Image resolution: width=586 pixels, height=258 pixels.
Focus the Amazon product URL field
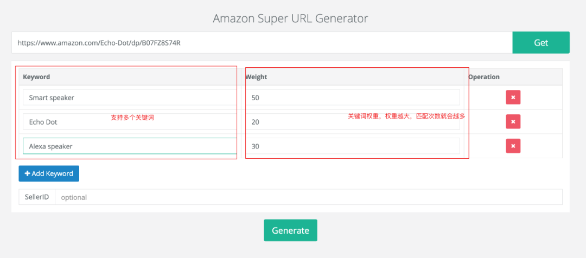262,43
